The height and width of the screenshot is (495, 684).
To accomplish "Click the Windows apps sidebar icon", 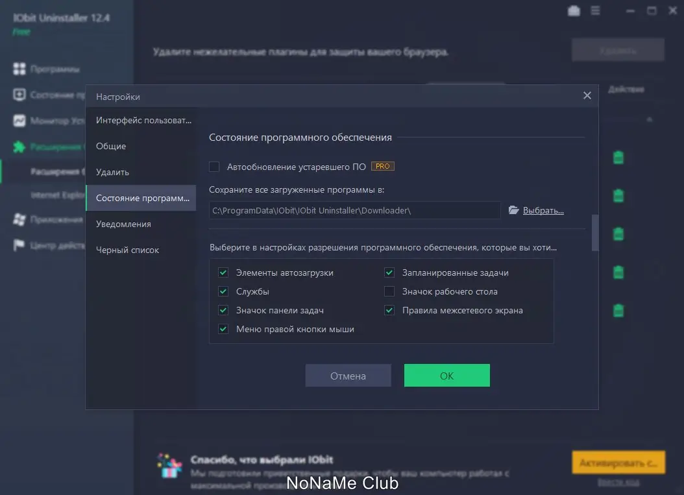I will (x=19, y=219).
